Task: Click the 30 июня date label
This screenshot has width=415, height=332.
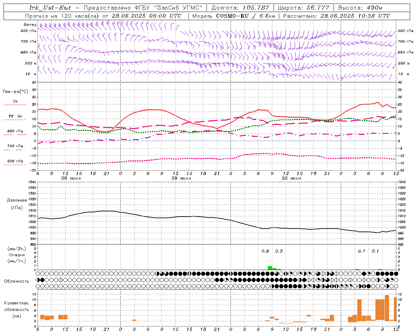Action: pyautogui.click(x=291, y=178)
